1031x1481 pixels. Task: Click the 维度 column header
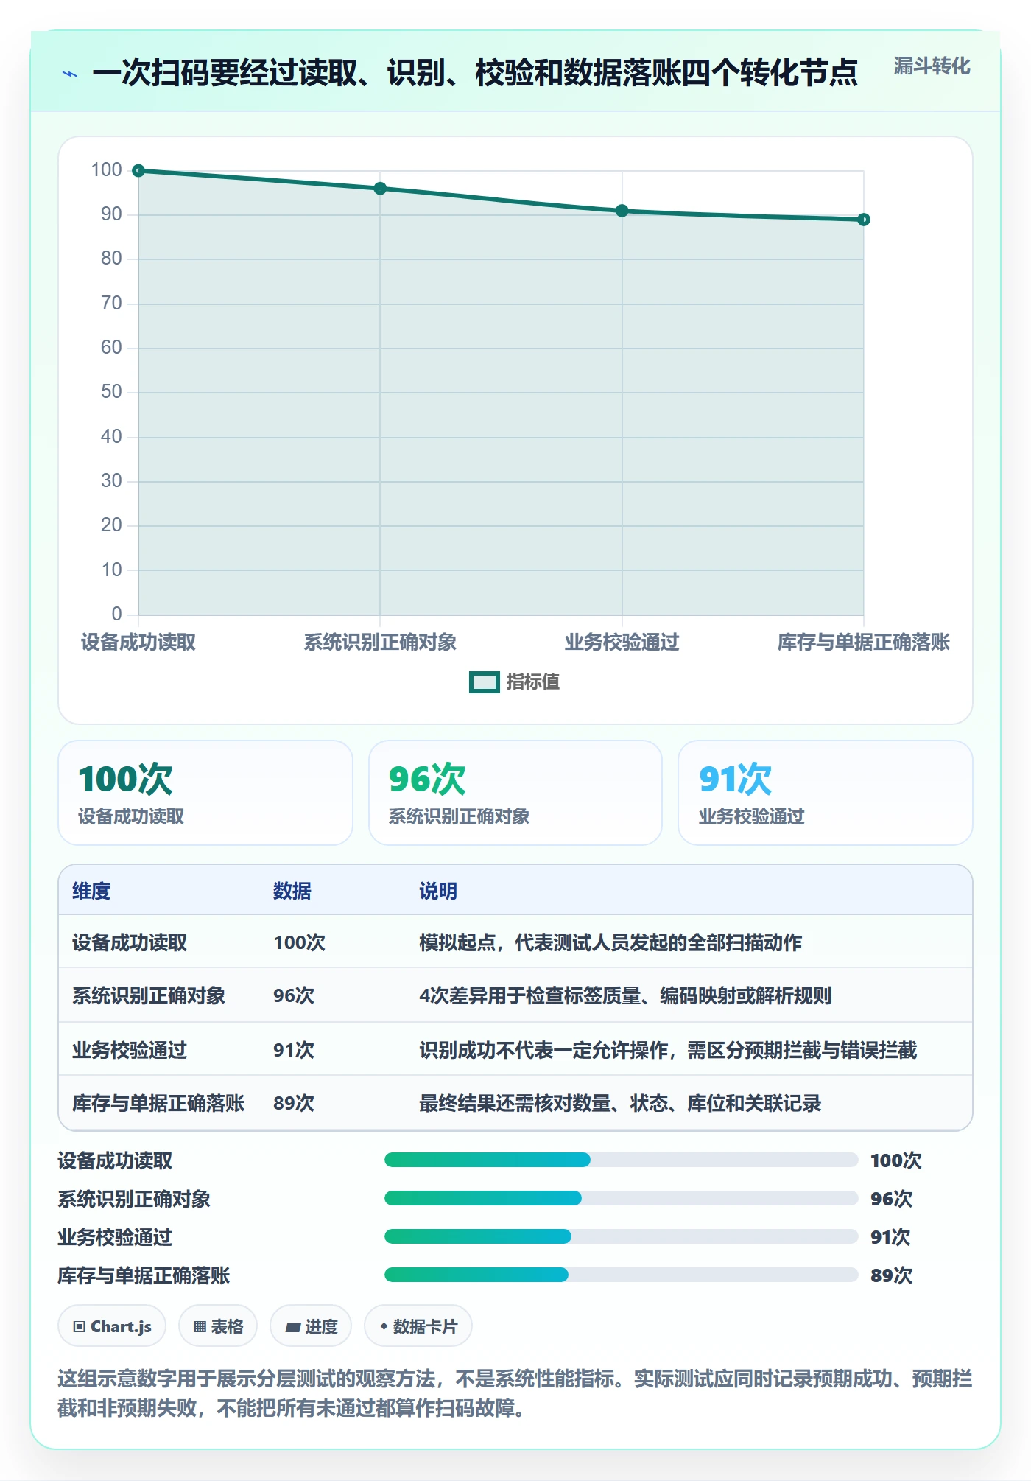(x=91, y=891)
